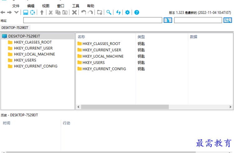Click the new key folder icon
This screenshot has height=153, width=234.
click(x=100, y=12)
